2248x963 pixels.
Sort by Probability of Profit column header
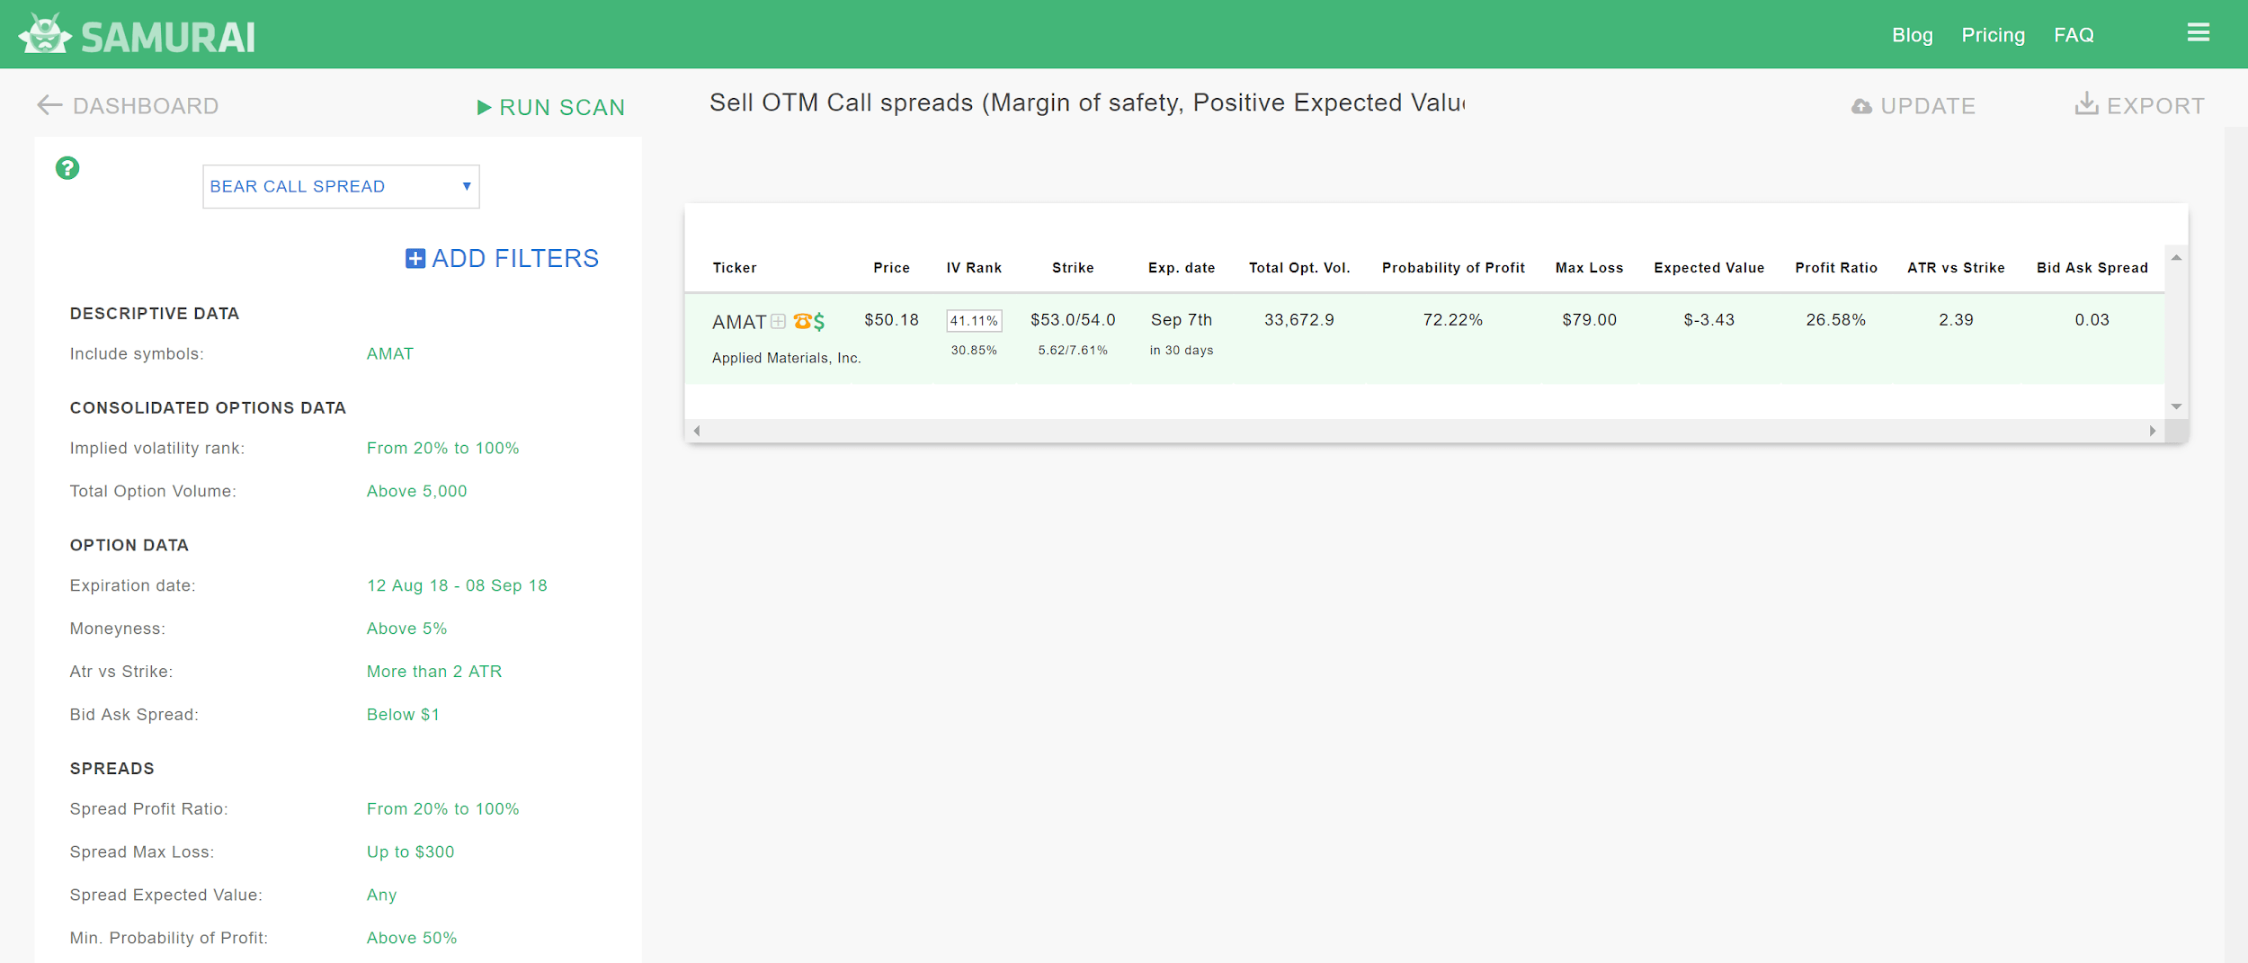point(1453,268)
